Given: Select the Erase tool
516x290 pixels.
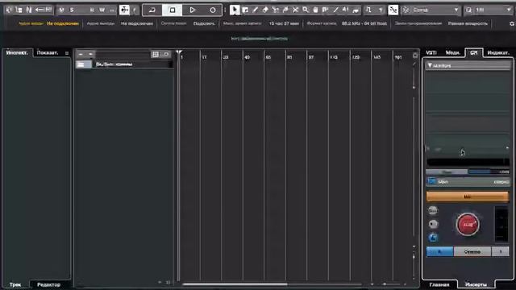Looking at the screenshot, I should (265, 10).
